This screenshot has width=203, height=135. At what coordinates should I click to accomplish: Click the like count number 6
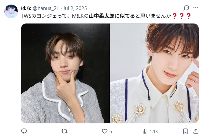111,132
